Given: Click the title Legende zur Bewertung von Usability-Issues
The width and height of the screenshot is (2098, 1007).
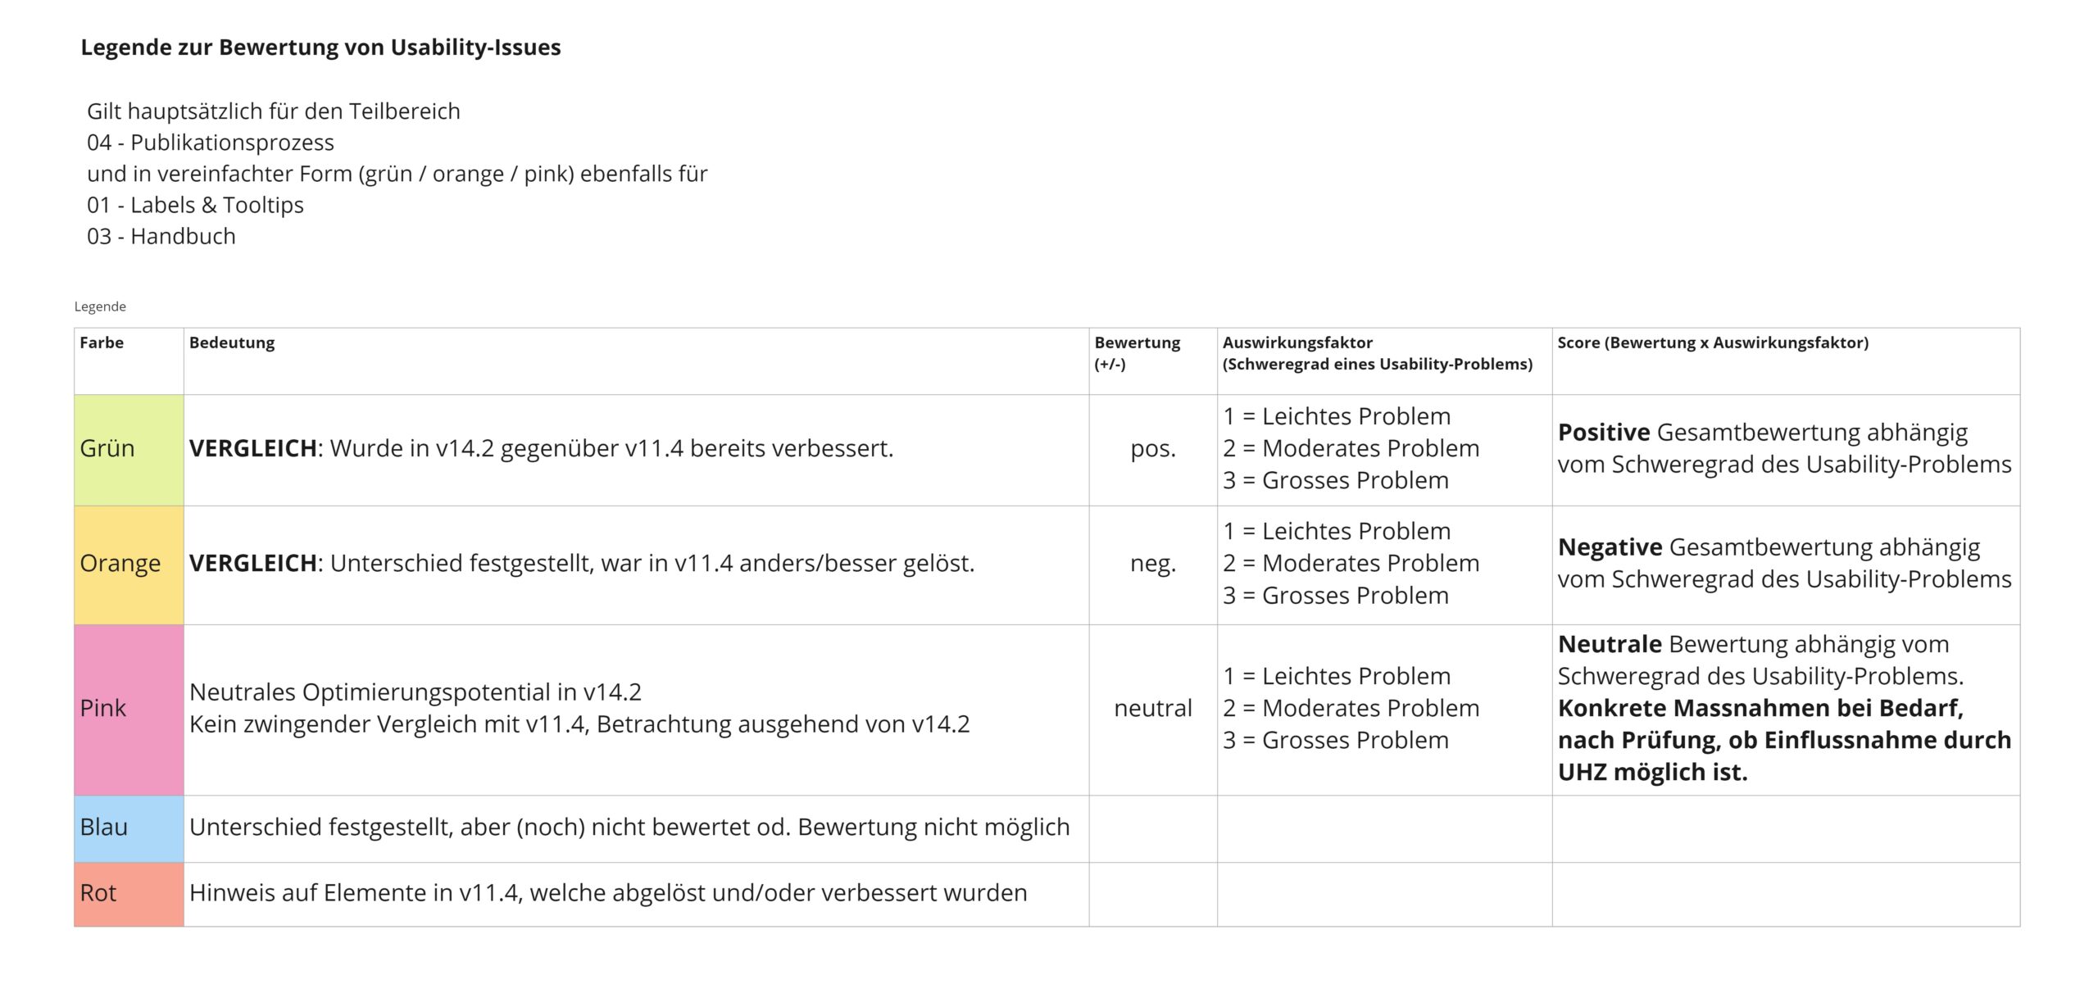Looking at the screenshot, I should click(320, 48).
